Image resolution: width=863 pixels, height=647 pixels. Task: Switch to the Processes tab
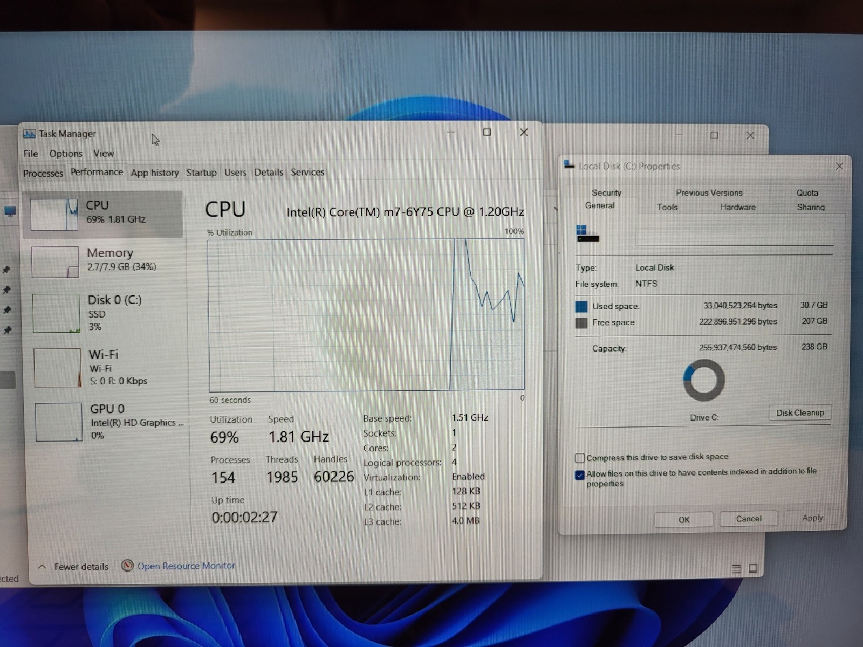(x=43, y=173)
